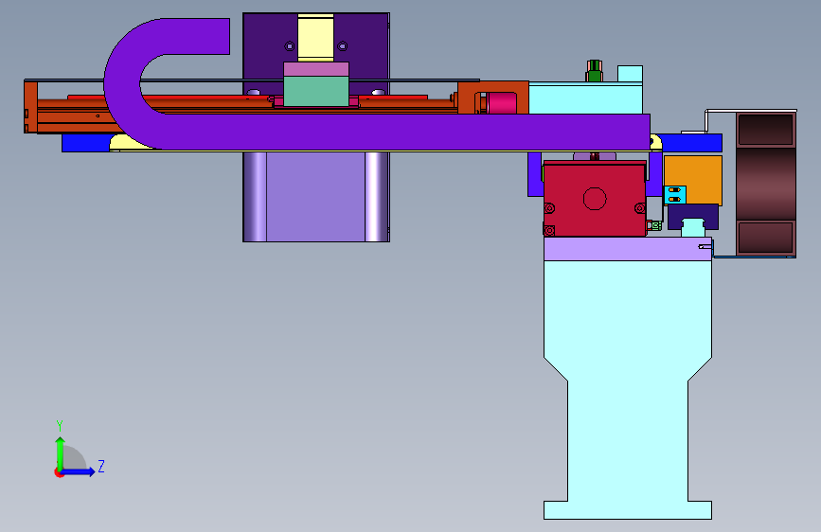The width and height of the screenshot is (821, 532).
Task: Click the circle on the red box
Action: (595, 199)
